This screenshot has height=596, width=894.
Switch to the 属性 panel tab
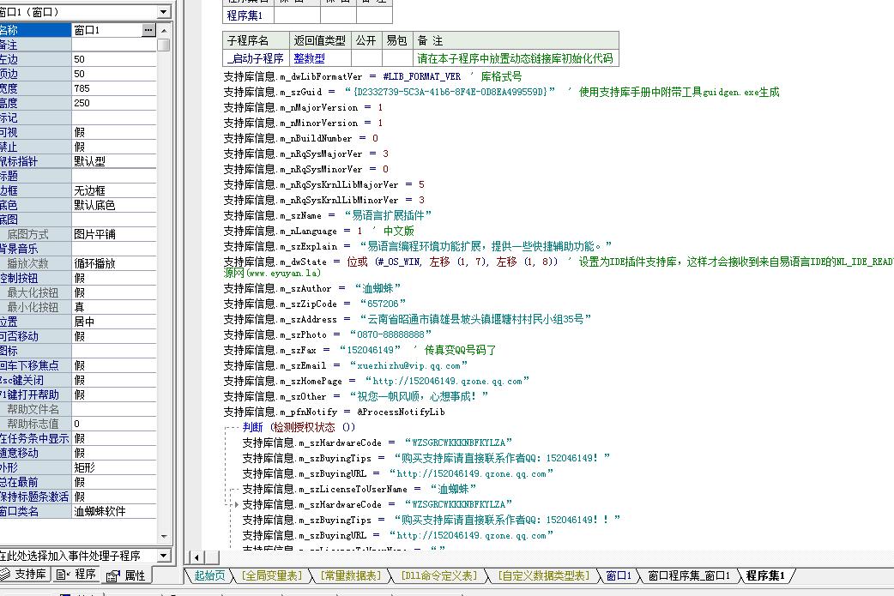127,575
